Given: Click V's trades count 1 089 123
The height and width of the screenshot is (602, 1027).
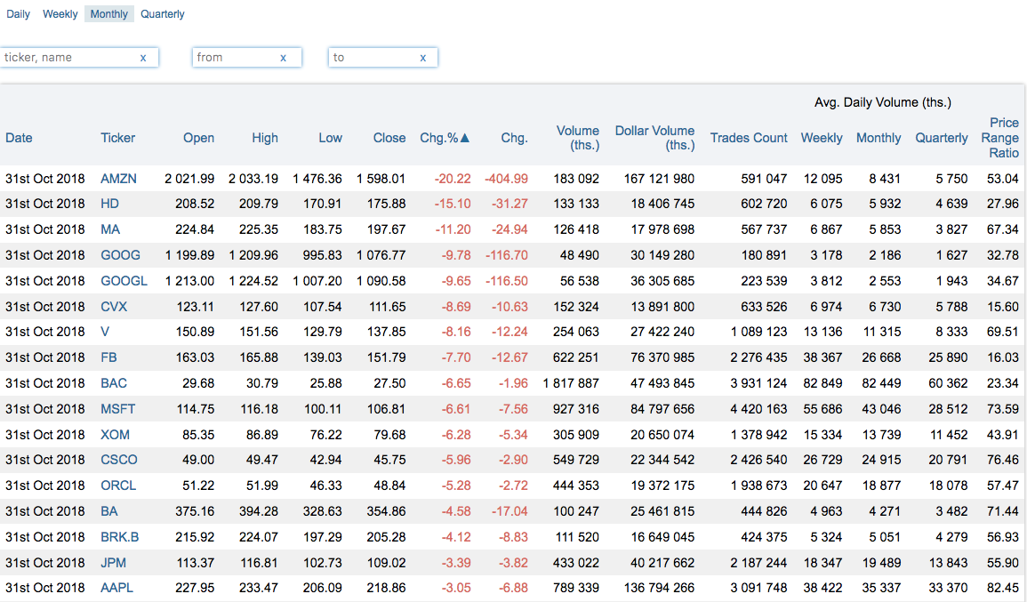Looking at the screenshot, I should pos(759,332).
